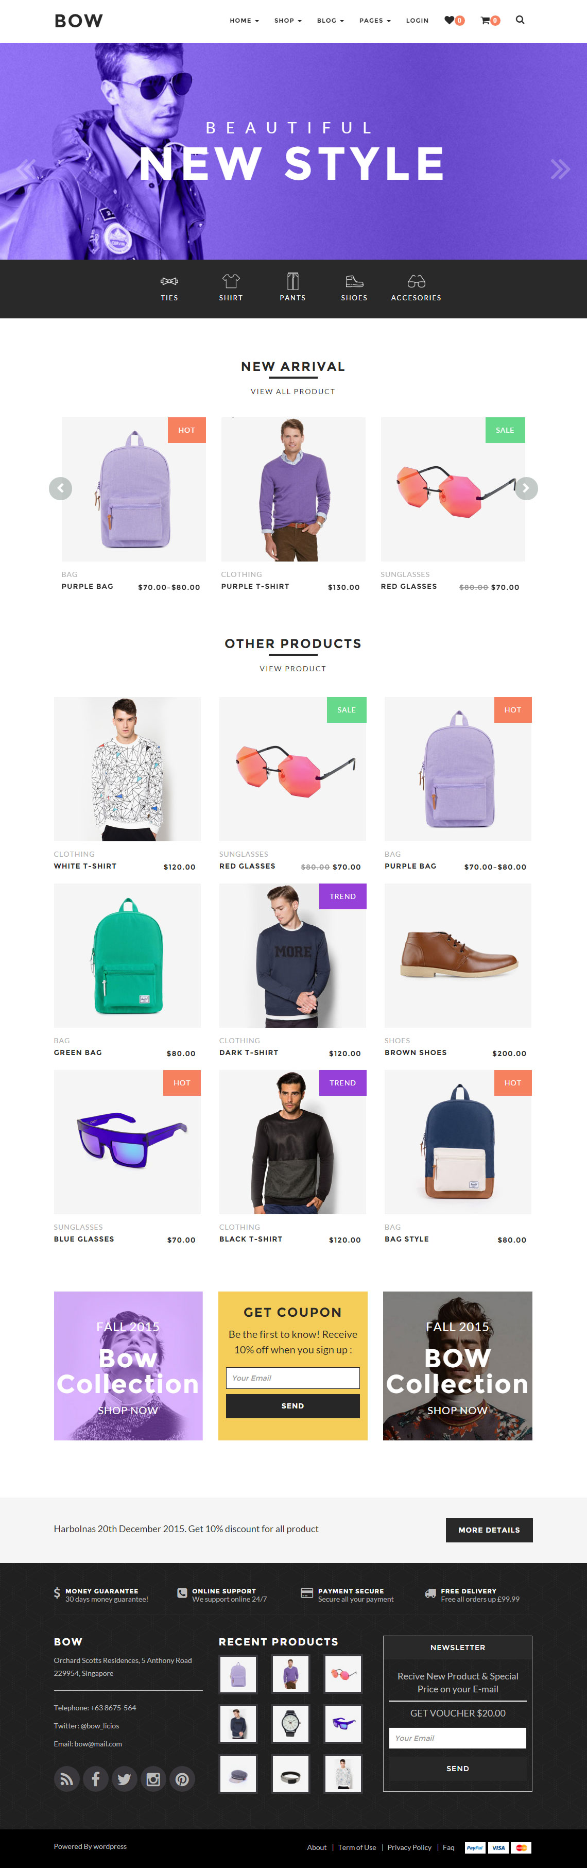The height and width of the screenshot is (1868, 587).
Task: Open the Login menu item
Action: coord(418,20)
